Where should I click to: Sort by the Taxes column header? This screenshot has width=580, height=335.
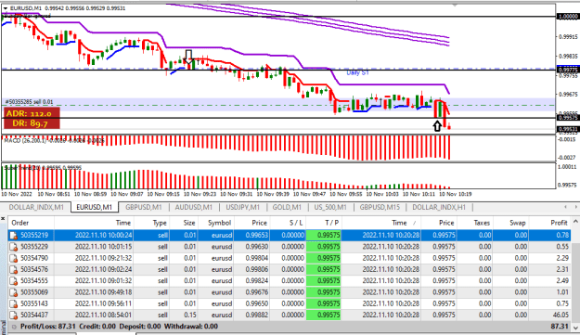coord(482,223)
